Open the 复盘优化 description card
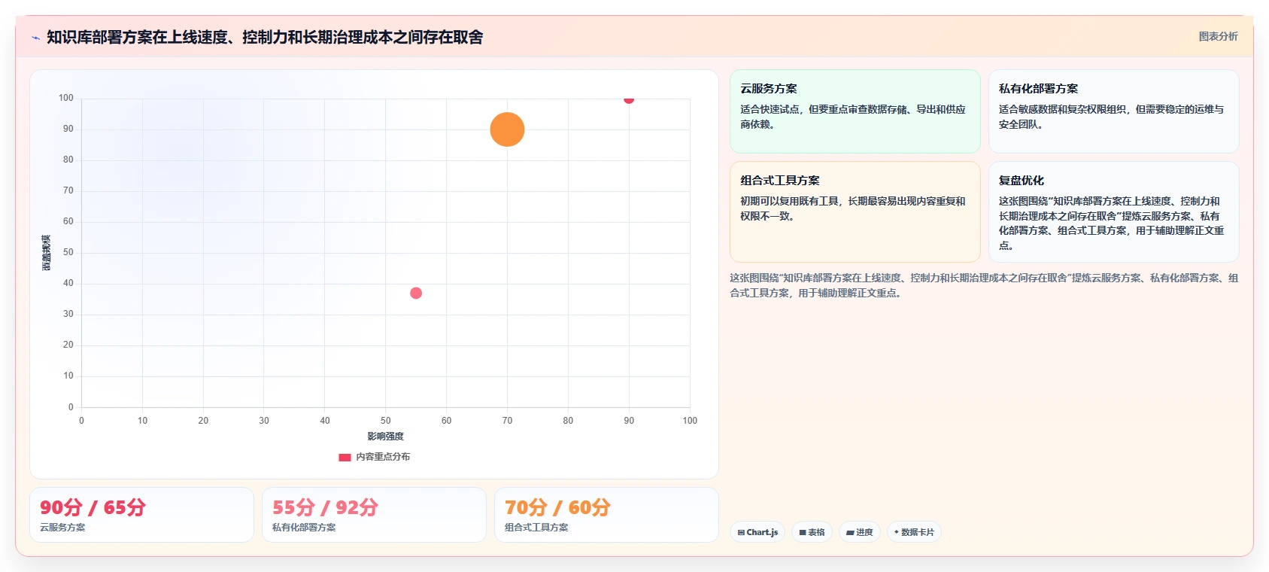The width and height of the screenshot is (1269, 572). tap(1113, 211)
